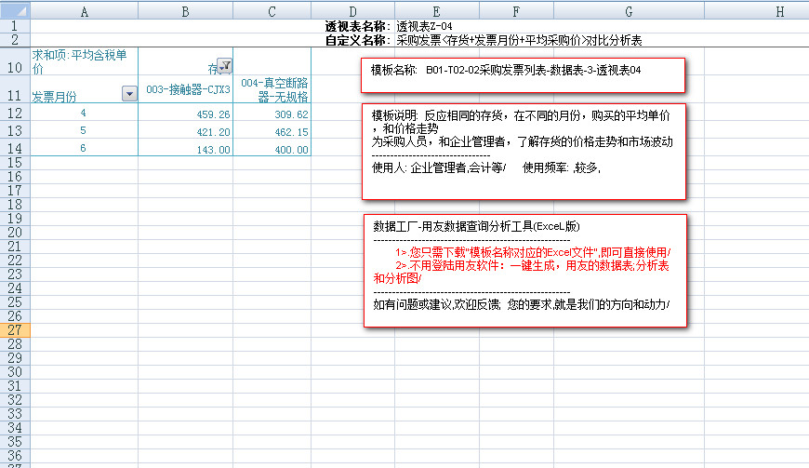Viewport: 809px width, 468px height.
Task: Select column A header
Action: click(85, 10)
